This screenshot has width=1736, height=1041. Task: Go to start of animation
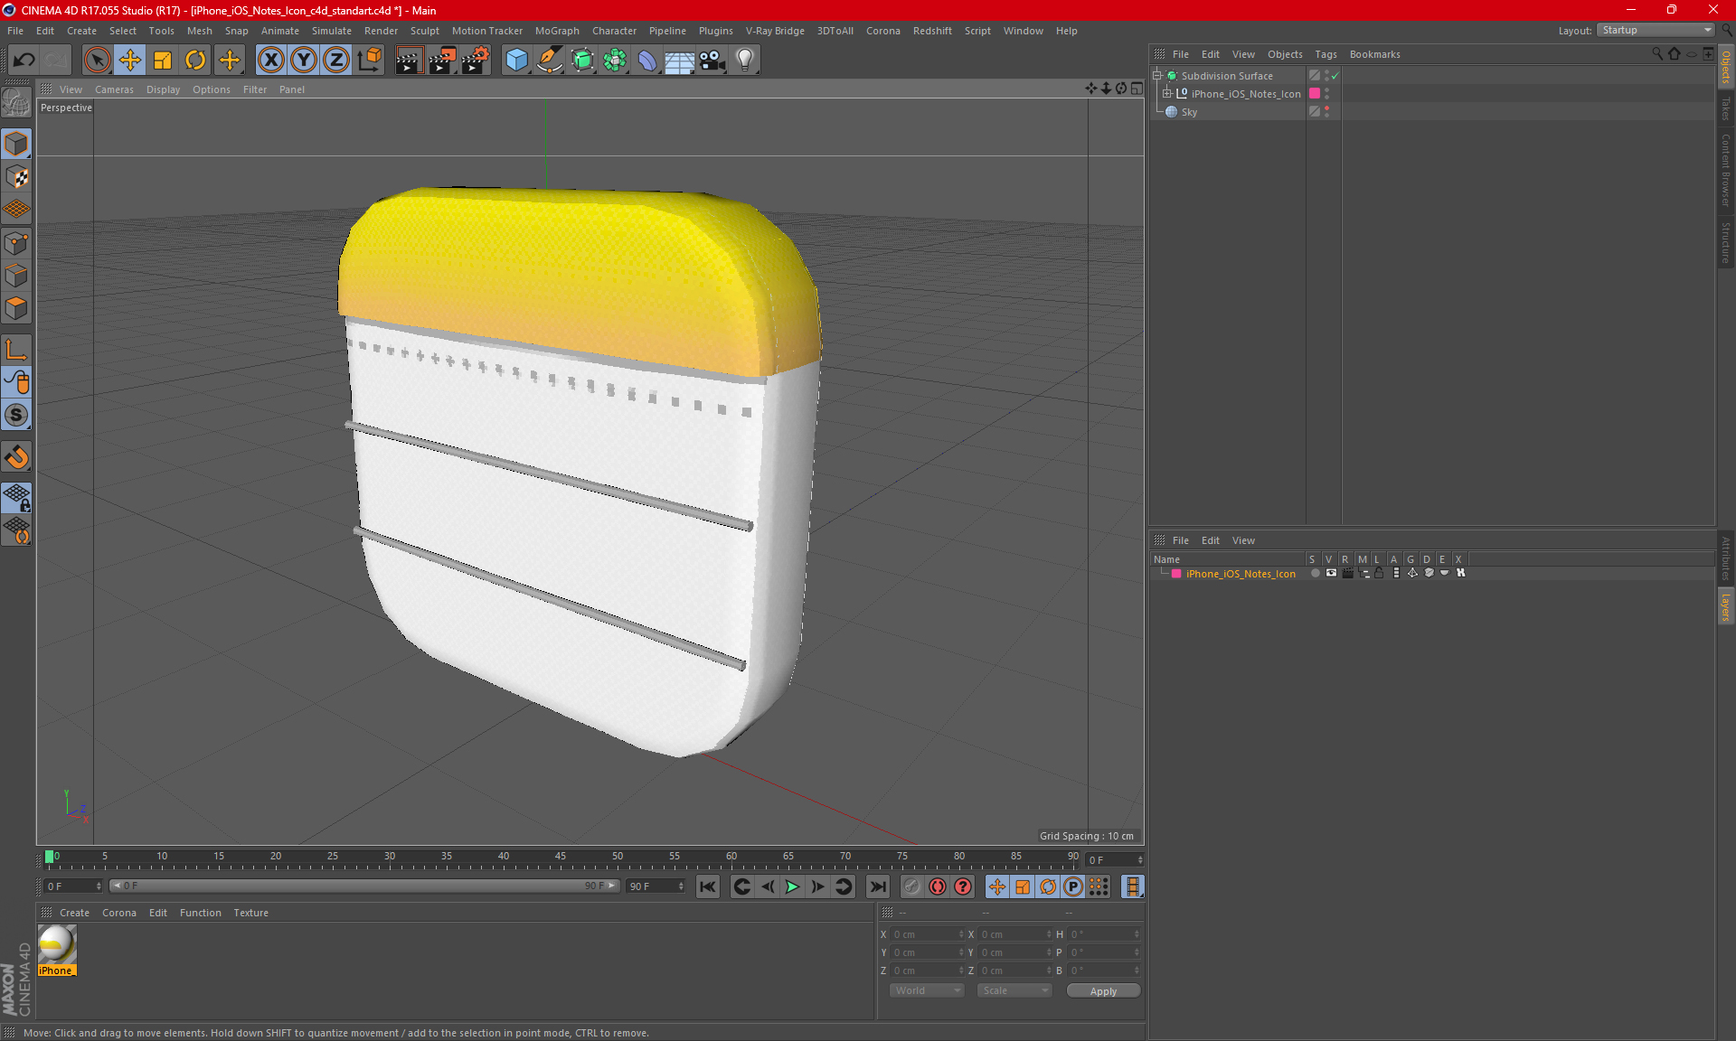pyautogui.click(x=708, y=886)
